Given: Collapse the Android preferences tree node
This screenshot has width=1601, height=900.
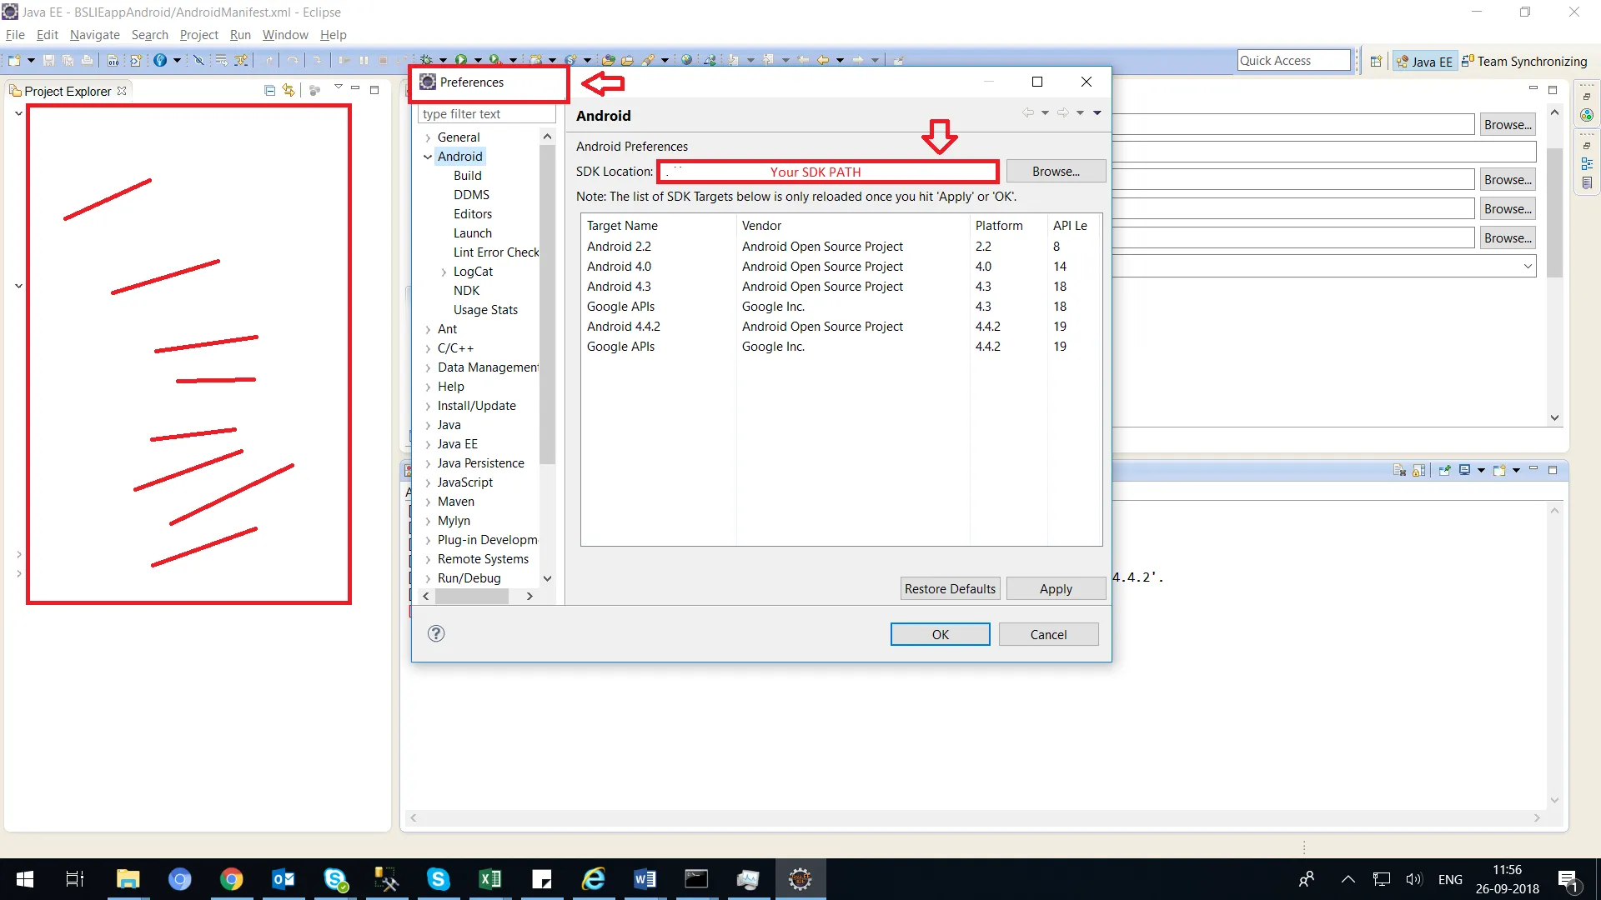Looking at the screenshot, I should point(428,157).
